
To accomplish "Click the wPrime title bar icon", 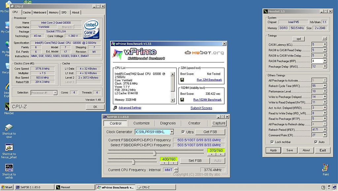I will tap(113, 44).
